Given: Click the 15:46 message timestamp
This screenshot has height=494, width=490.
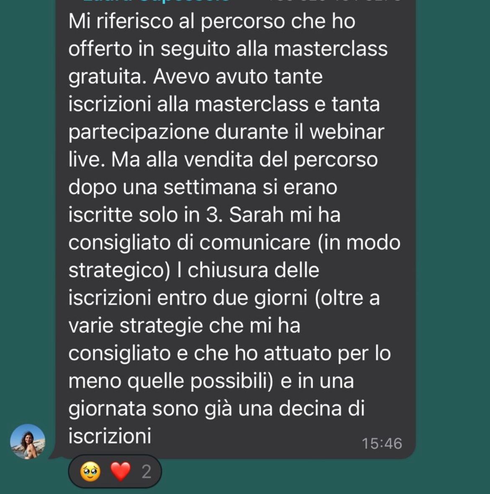Looking at the screenshot, I should [x=382, y=444].
